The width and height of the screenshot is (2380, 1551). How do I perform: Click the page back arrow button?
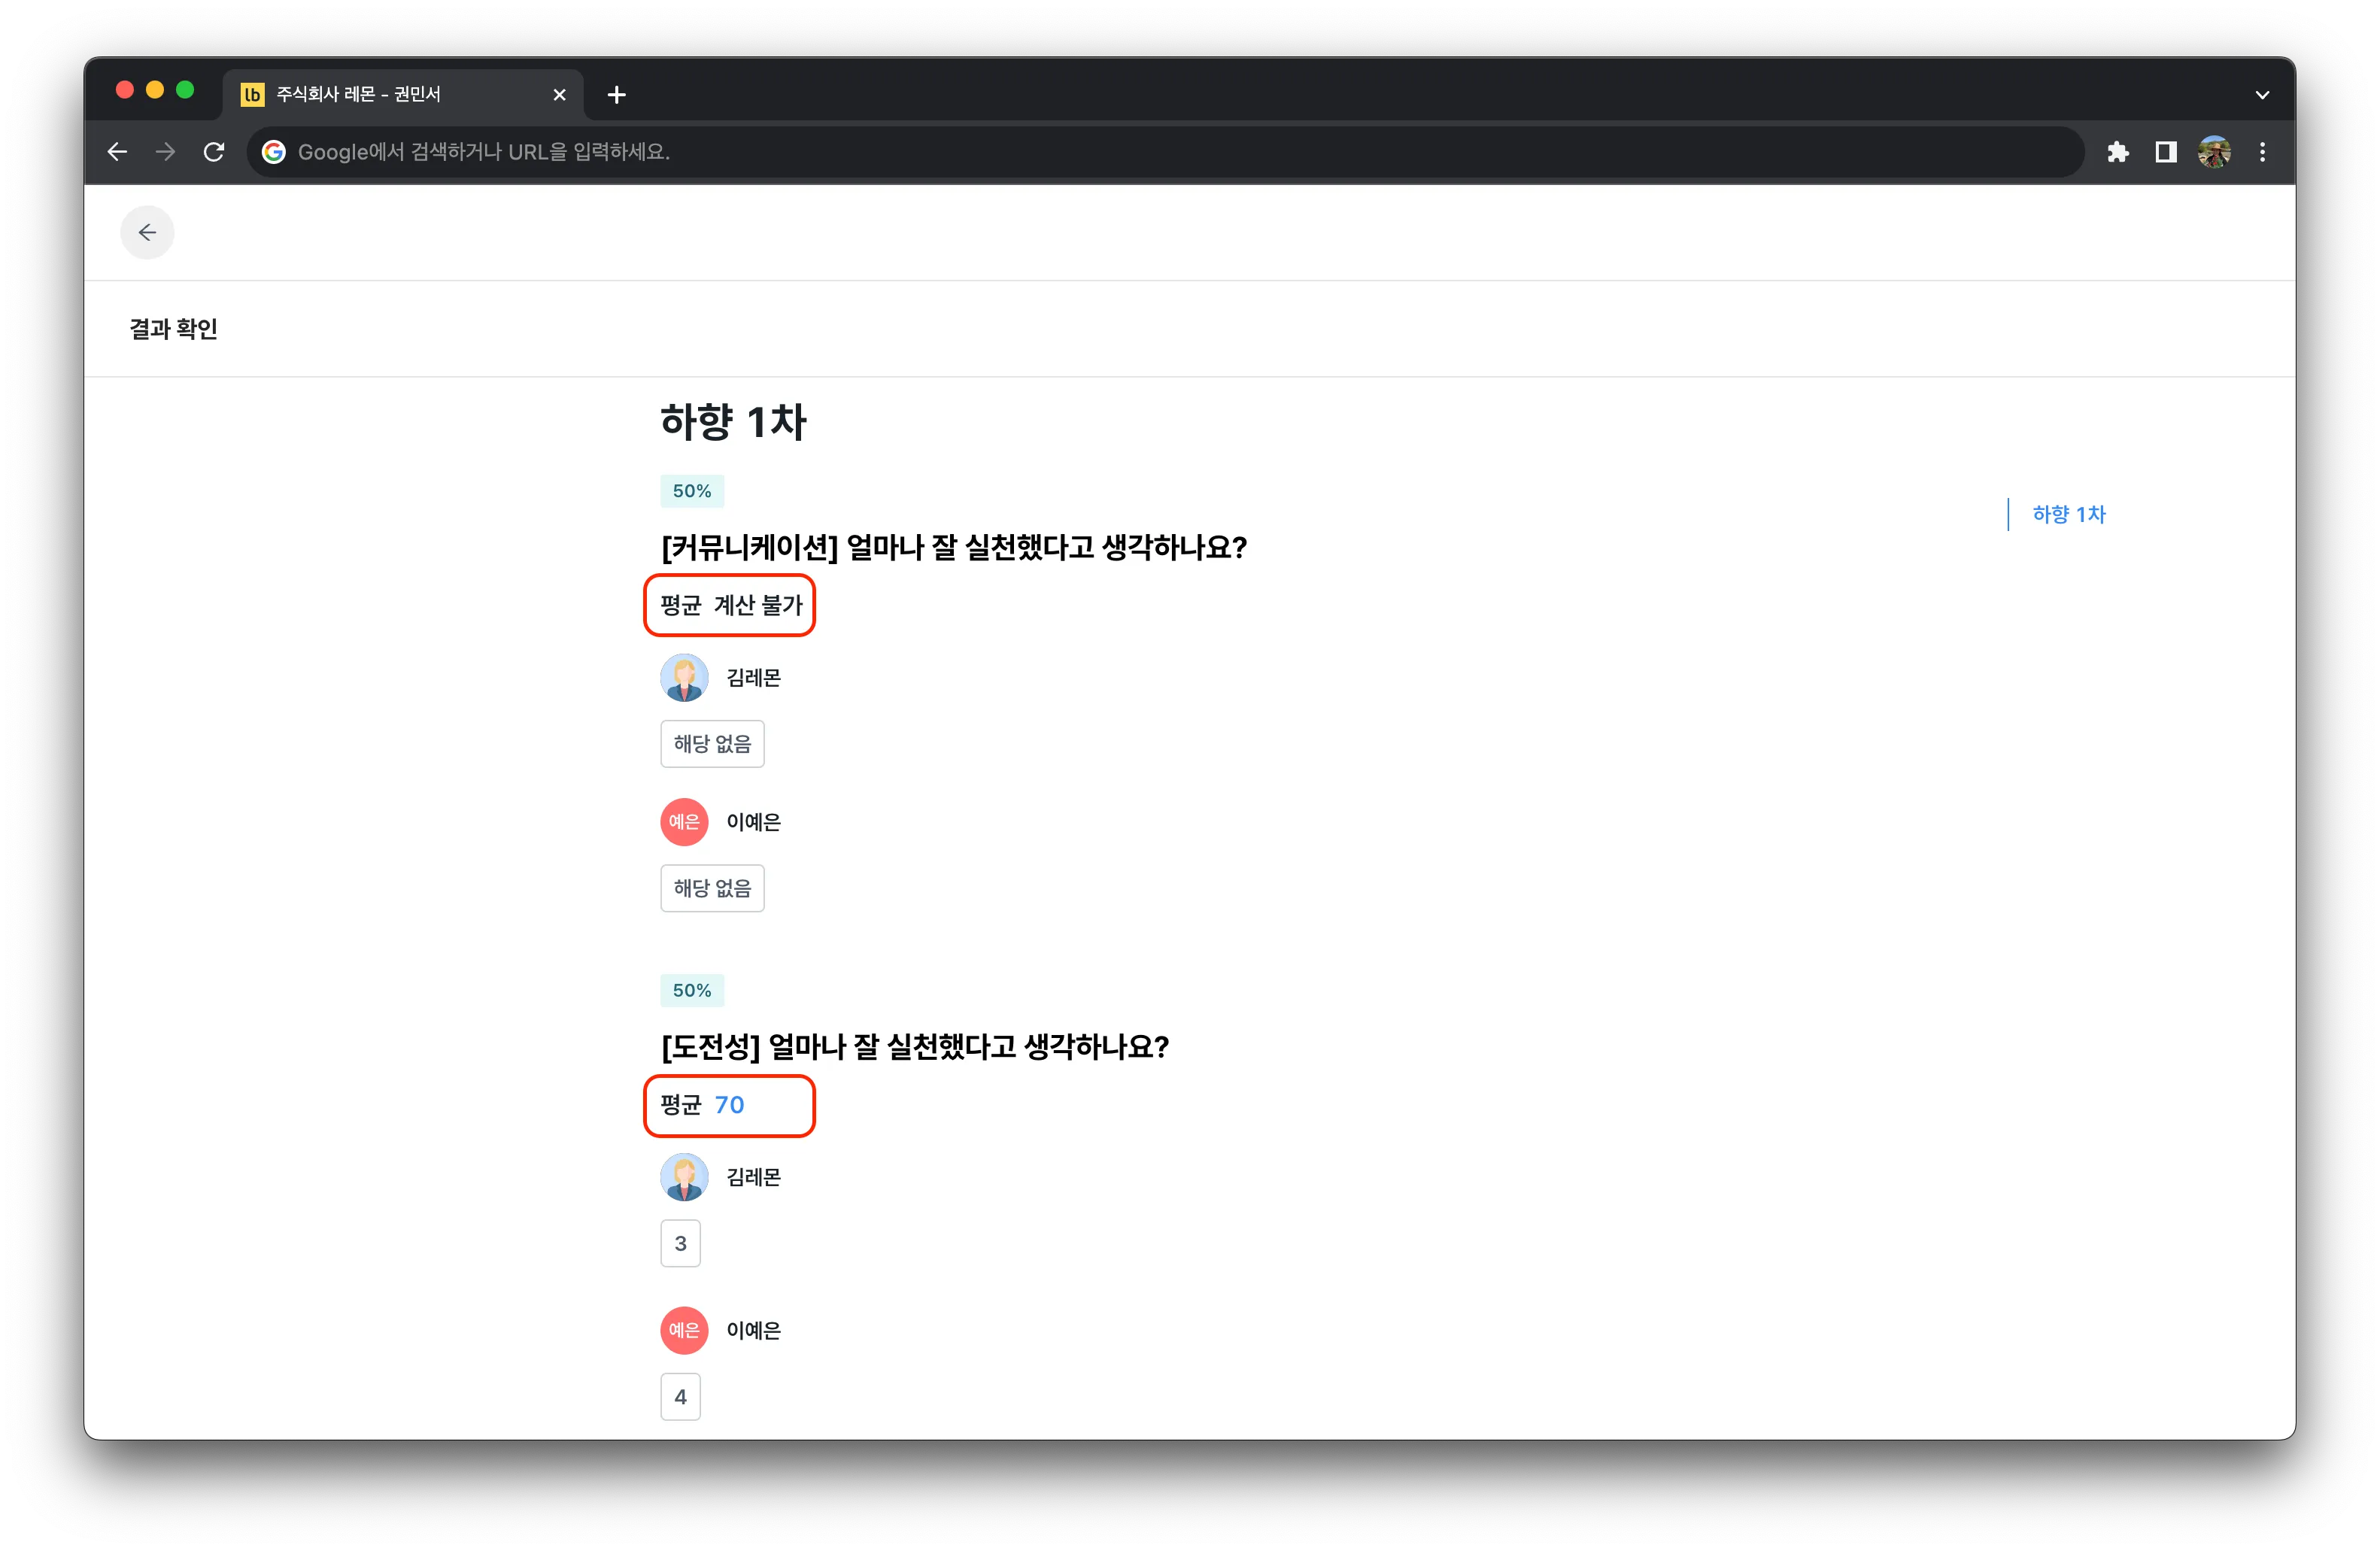[147, 233]
